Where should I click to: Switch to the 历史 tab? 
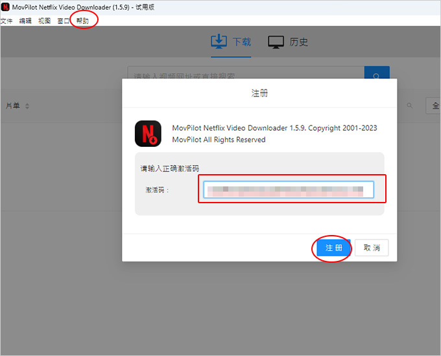pyautogui.click(x=288, y=42)
